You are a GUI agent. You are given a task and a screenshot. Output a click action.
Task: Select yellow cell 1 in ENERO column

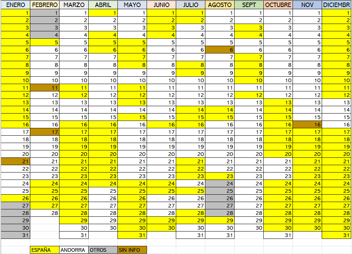tap(16, 13)
